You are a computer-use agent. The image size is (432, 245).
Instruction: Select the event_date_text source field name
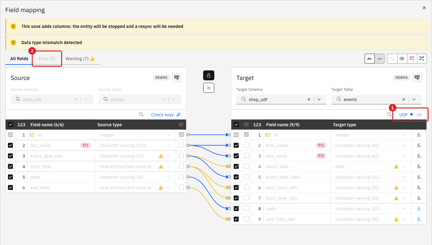pos(47,156)
